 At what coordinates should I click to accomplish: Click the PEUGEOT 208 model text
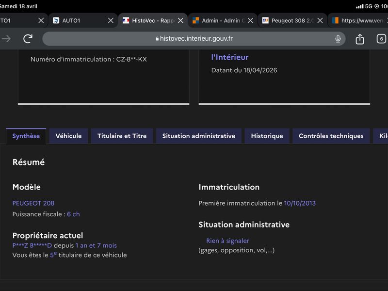33,203
